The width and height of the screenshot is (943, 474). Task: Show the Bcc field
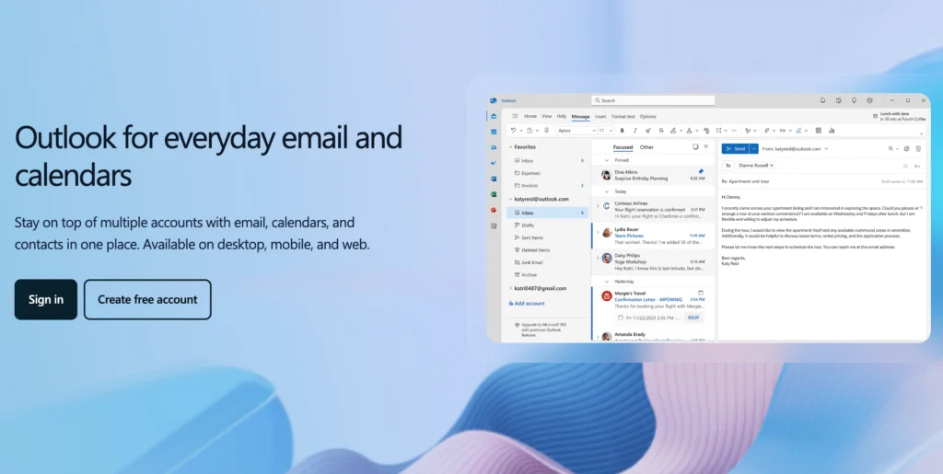coord(917,166)
